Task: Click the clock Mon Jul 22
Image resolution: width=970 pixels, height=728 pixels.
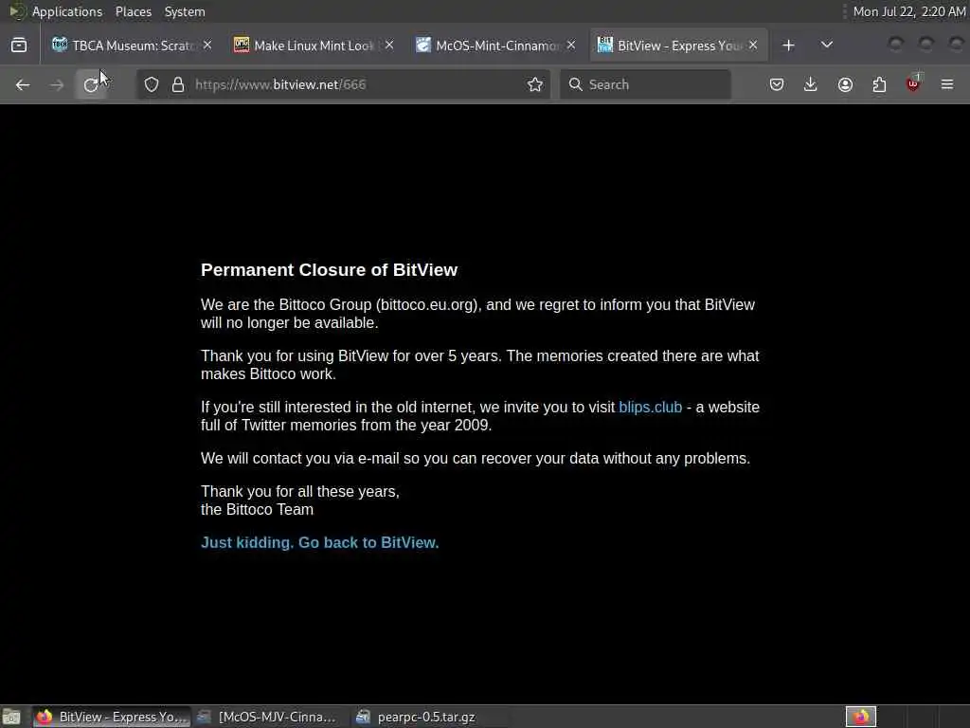Action: 908,11
